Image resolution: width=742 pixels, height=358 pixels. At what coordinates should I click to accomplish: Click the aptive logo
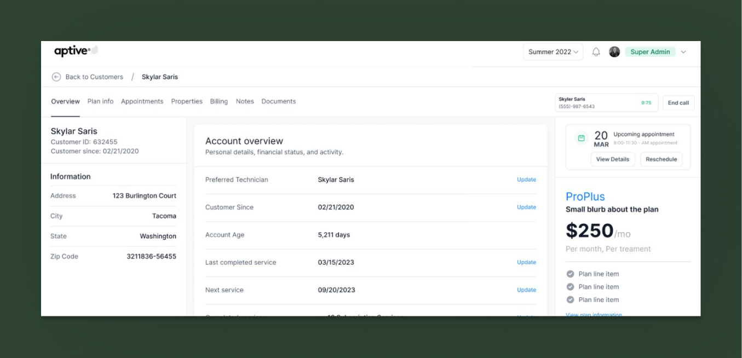pyautogui.click(x=76, y=51)
